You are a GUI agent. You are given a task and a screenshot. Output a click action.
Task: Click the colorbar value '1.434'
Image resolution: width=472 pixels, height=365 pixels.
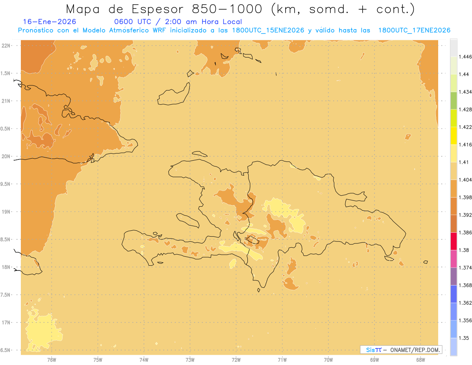coord(465,92)
